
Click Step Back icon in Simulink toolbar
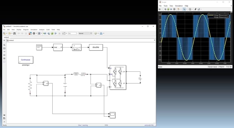point(49,33)
